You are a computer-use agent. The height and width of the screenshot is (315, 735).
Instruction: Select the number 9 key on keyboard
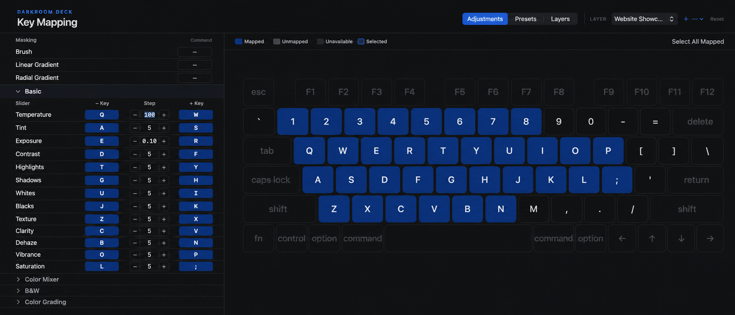(559, 122)
